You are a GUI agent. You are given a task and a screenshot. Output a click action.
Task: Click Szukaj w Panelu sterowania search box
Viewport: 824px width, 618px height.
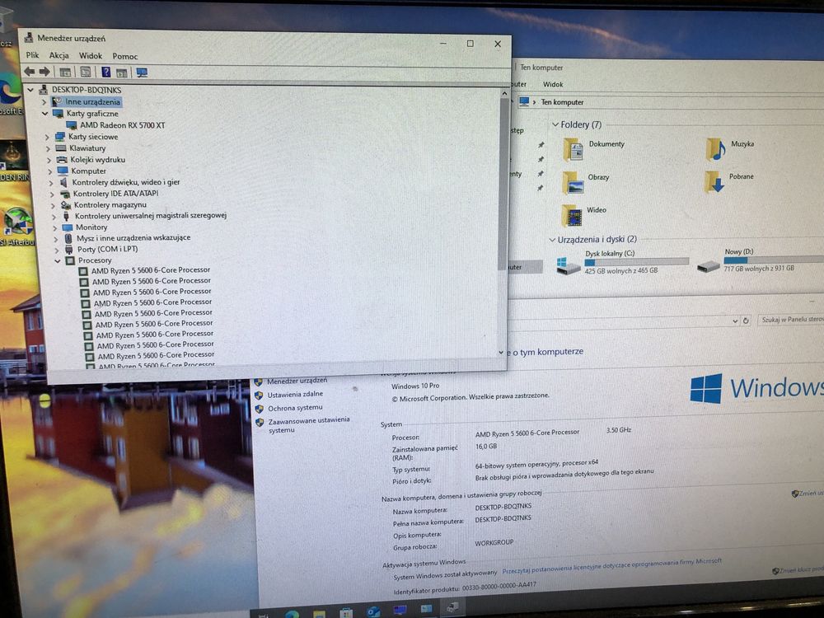[x=791, y=319]
